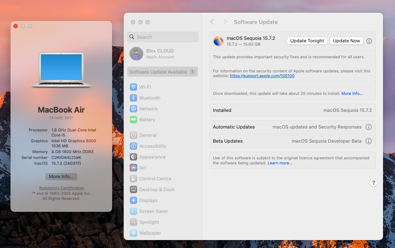Open Beta Updates info button

pos(368,141)
